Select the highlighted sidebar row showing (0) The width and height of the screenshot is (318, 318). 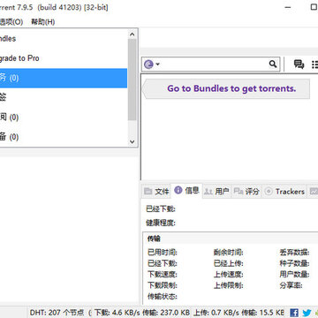(64, 78)
